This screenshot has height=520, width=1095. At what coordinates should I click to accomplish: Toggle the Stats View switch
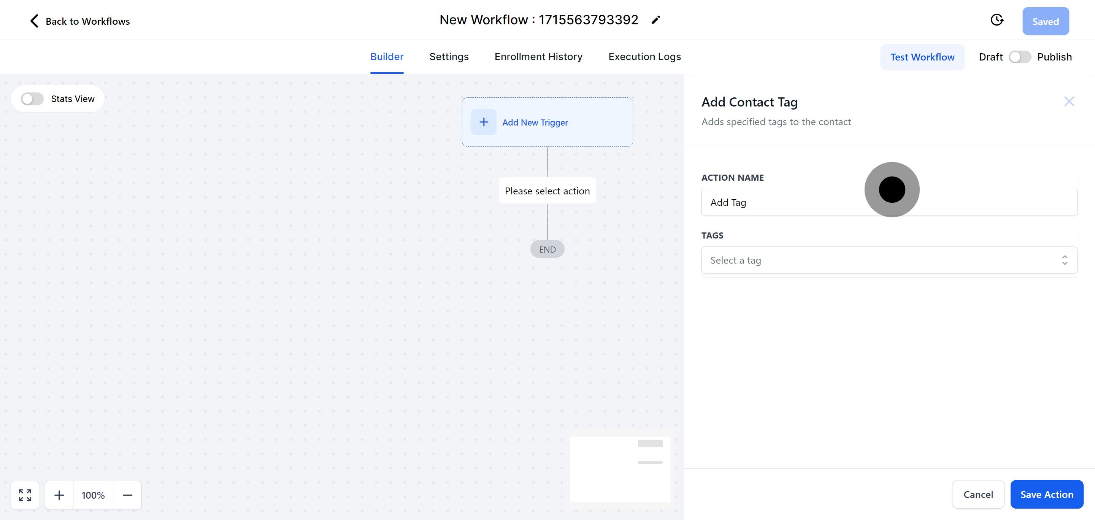32,99
